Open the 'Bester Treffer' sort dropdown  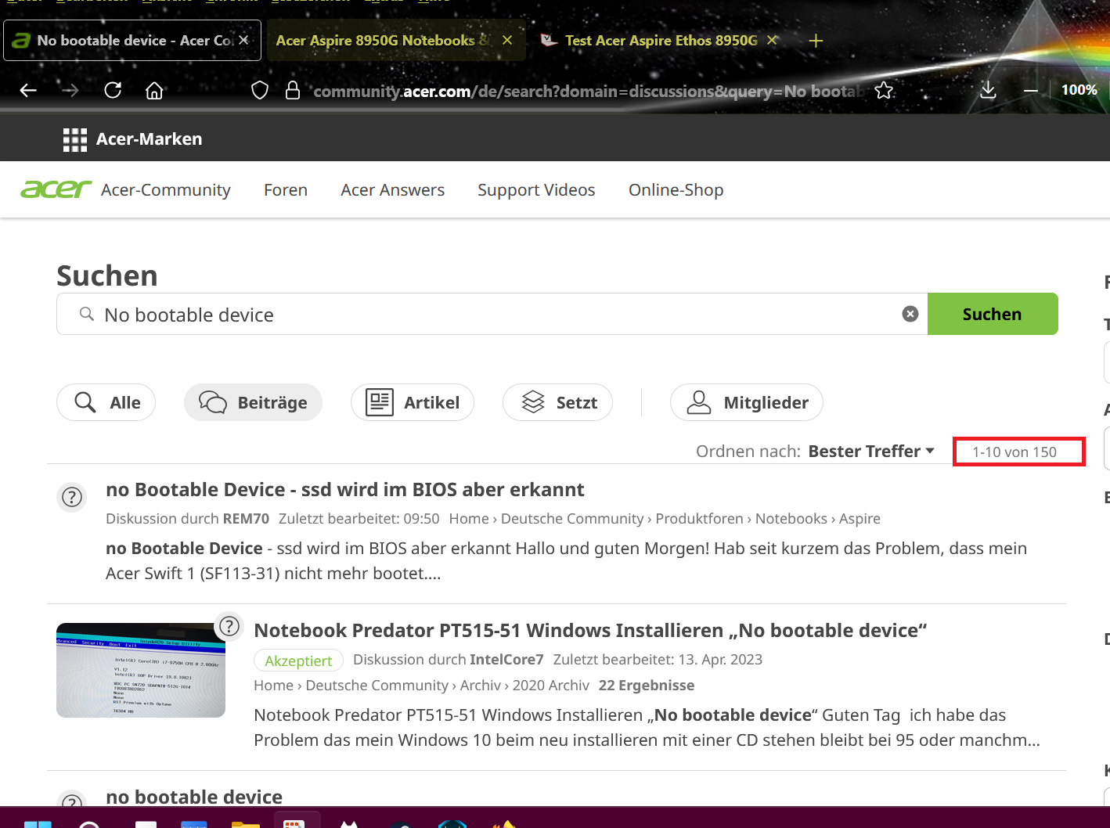tap(871, 452)
